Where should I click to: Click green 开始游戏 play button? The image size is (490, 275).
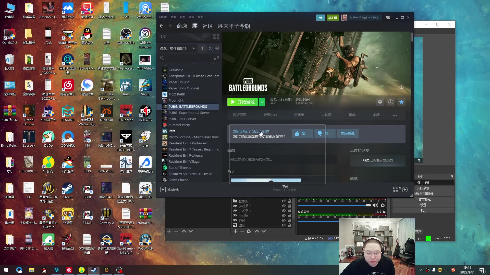pos(243,102)
